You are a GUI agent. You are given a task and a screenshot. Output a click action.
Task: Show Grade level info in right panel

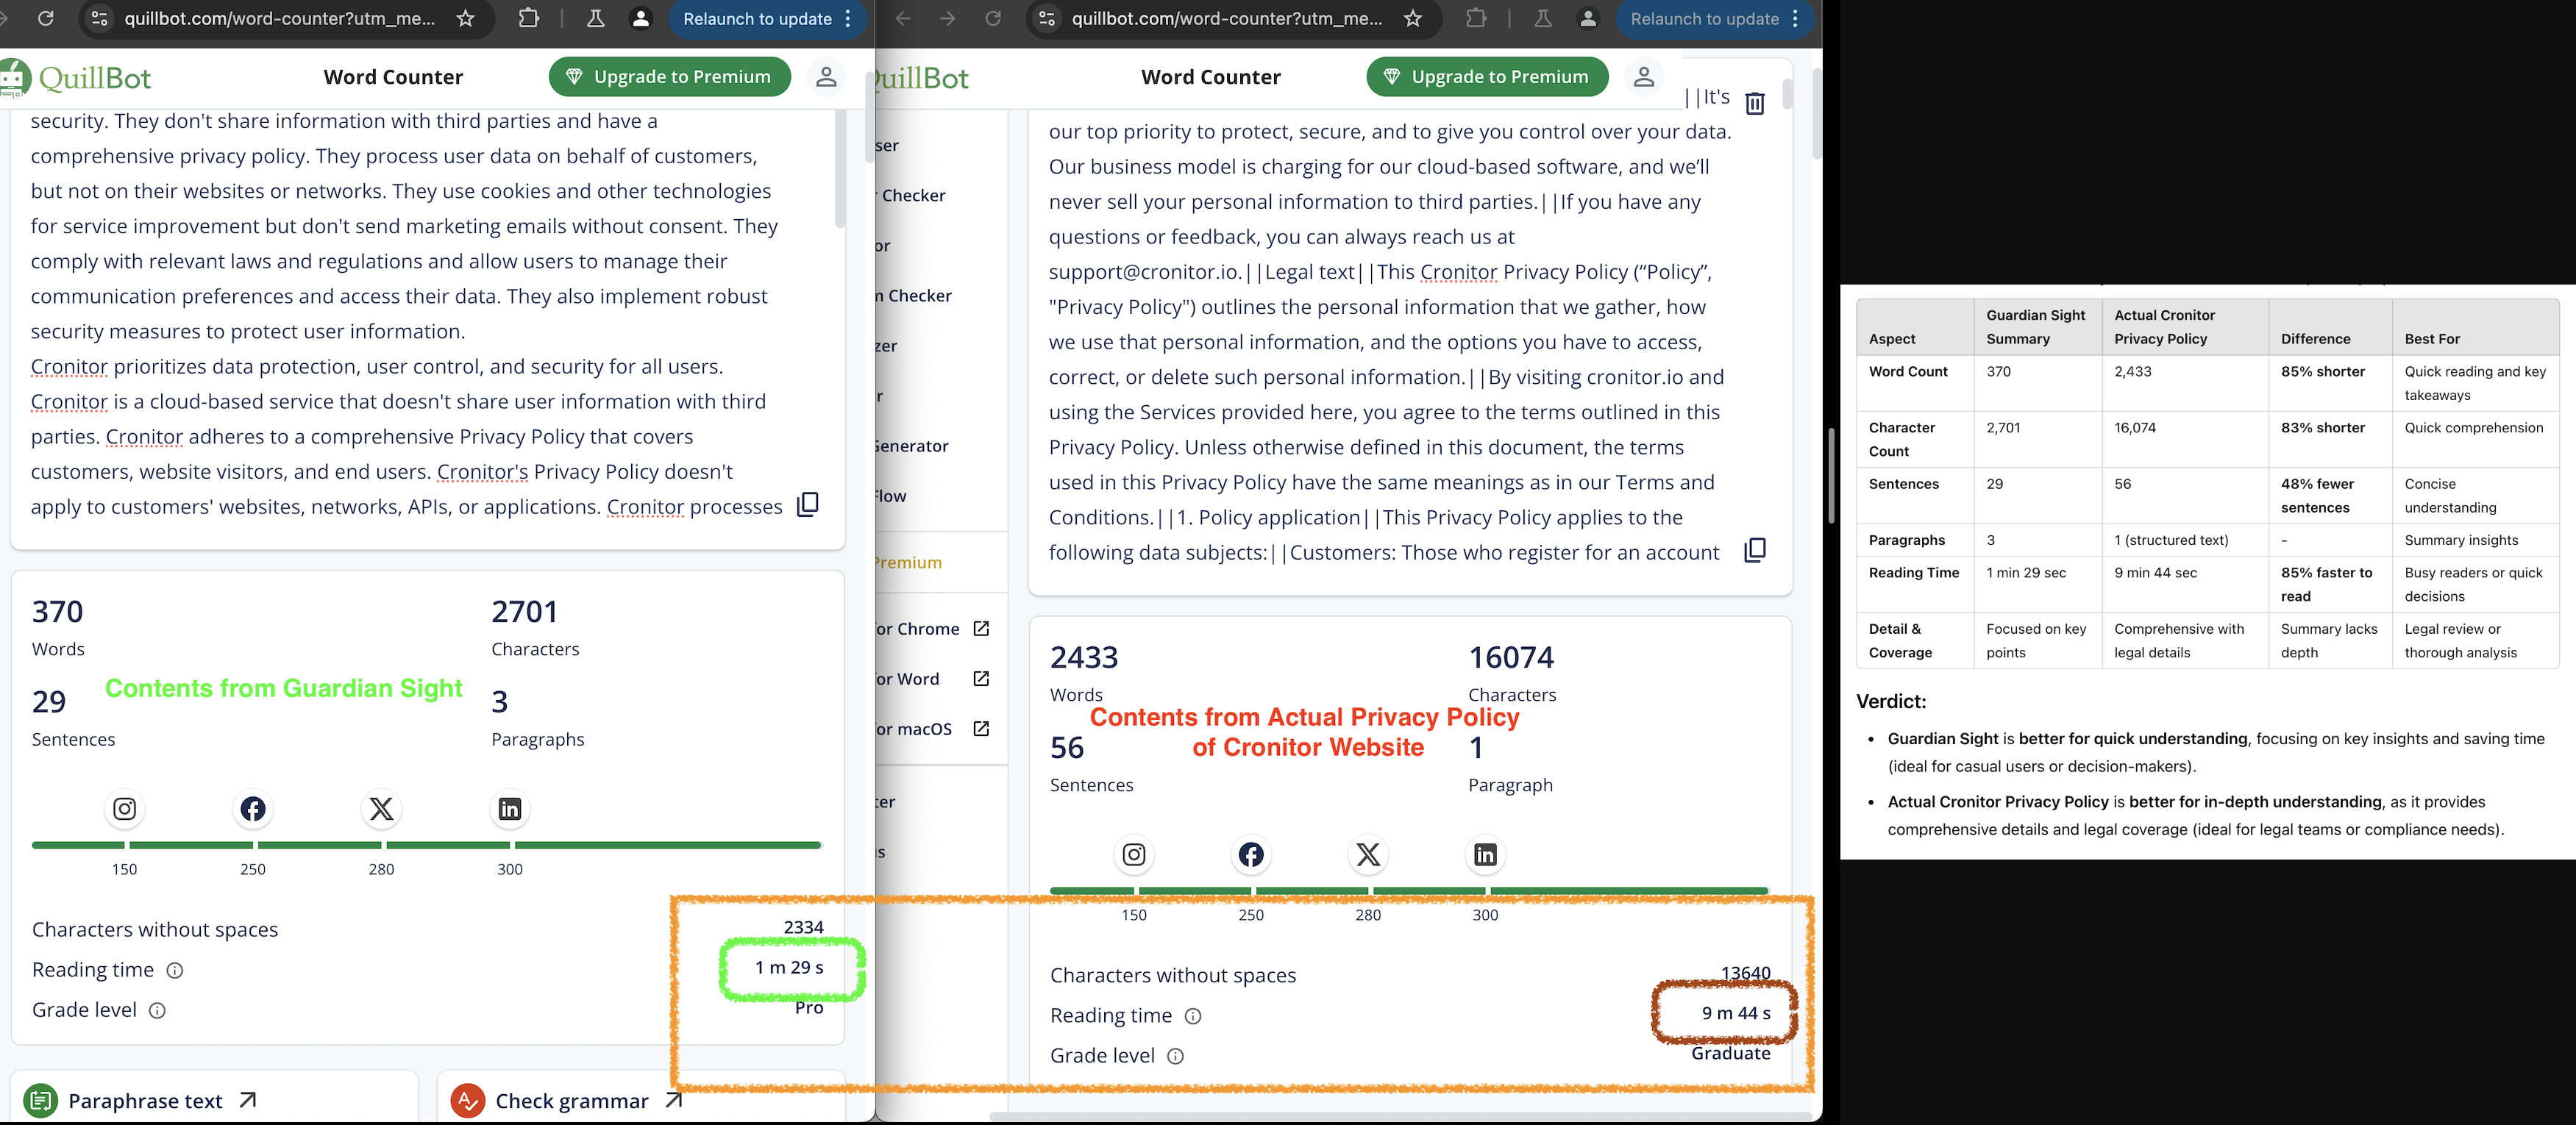[x=1176, y=1056]
